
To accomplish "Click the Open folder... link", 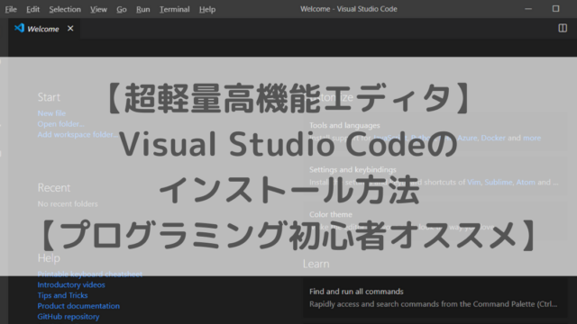I will click(x=60, y=124).
